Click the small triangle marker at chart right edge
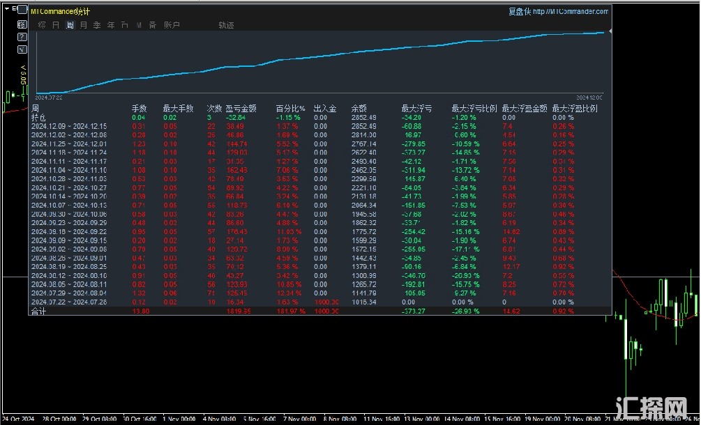This screenshot has height=425, width=701. [x=611, y=31]
